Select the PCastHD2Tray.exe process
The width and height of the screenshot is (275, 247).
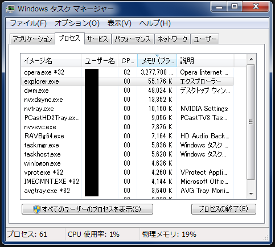[127, 118]
